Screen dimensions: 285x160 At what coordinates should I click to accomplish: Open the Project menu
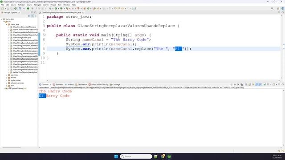(x=53, y=5)
